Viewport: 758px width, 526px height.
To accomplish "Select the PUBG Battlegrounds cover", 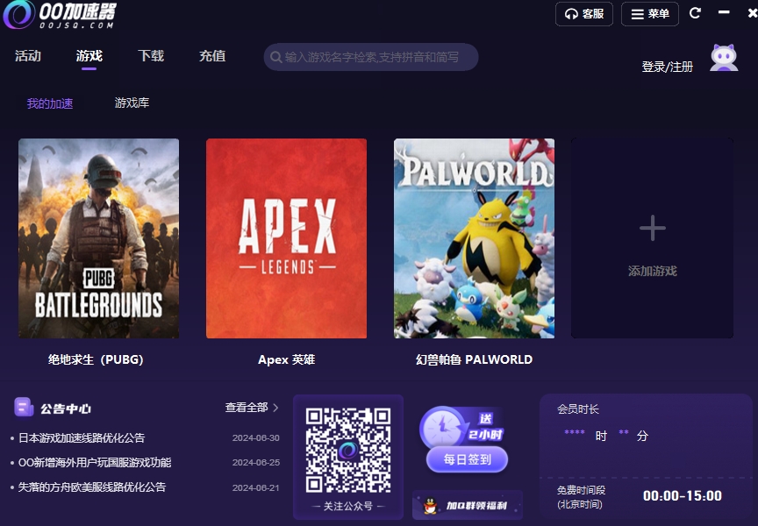I will tap(98, 238).
